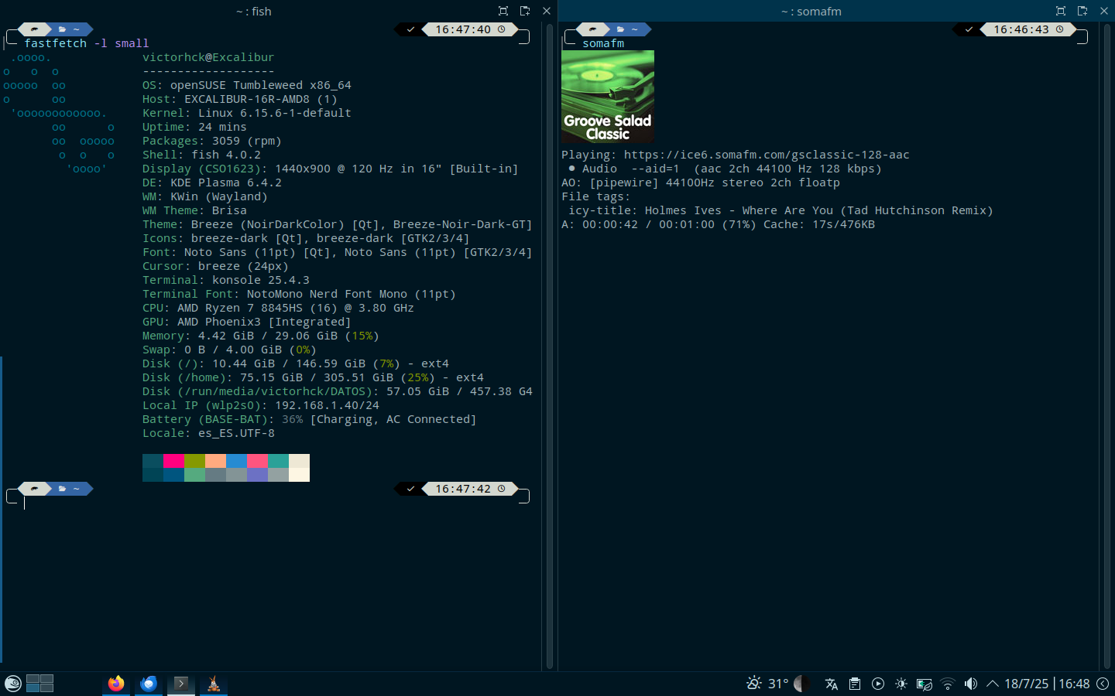Click the cream swatch in the bottom palette row
The image size is (1115, 696).
299,475
